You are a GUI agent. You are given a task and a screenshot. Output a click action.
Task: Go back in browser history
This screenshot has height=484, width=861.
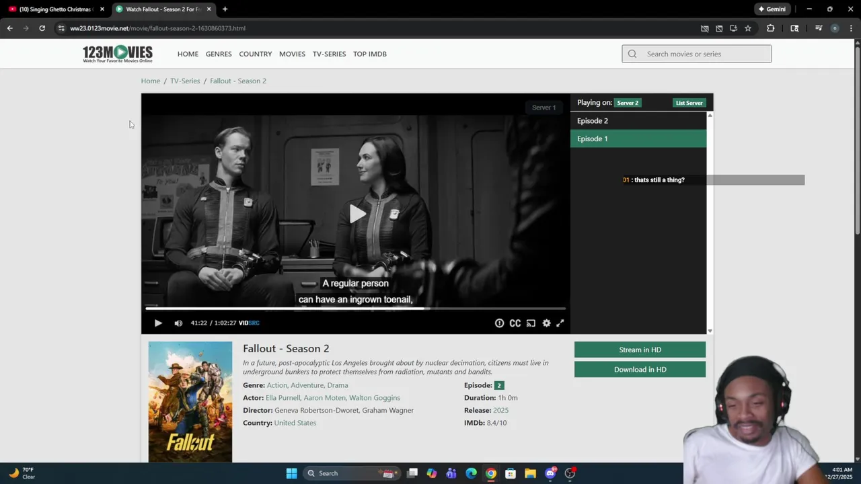[x=9, y=28]
